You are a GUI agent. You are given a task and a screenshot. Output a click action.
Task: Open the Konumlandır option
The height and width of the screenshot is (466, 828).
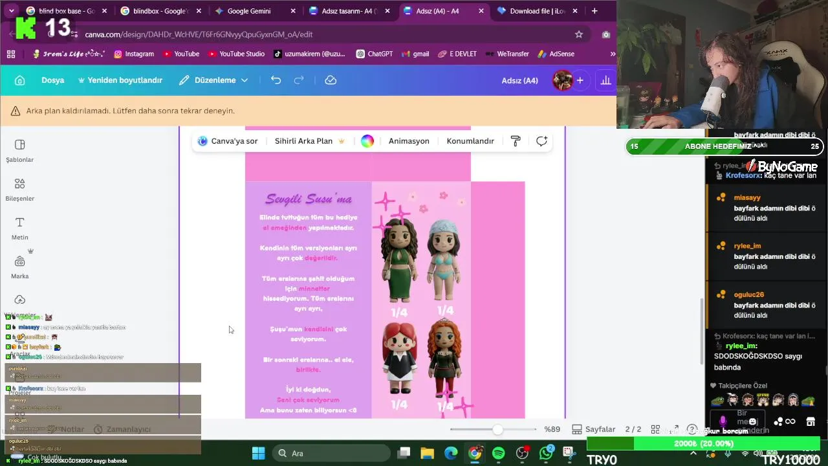pos(470,141)
